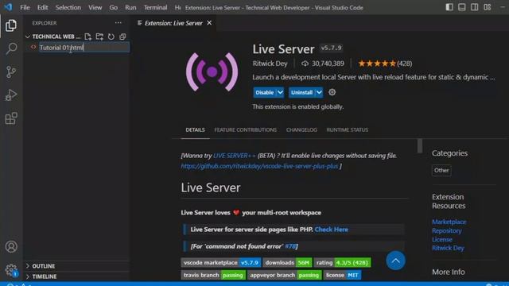
Task: Click the downloads 56M badge
Action: coord(287,262)
